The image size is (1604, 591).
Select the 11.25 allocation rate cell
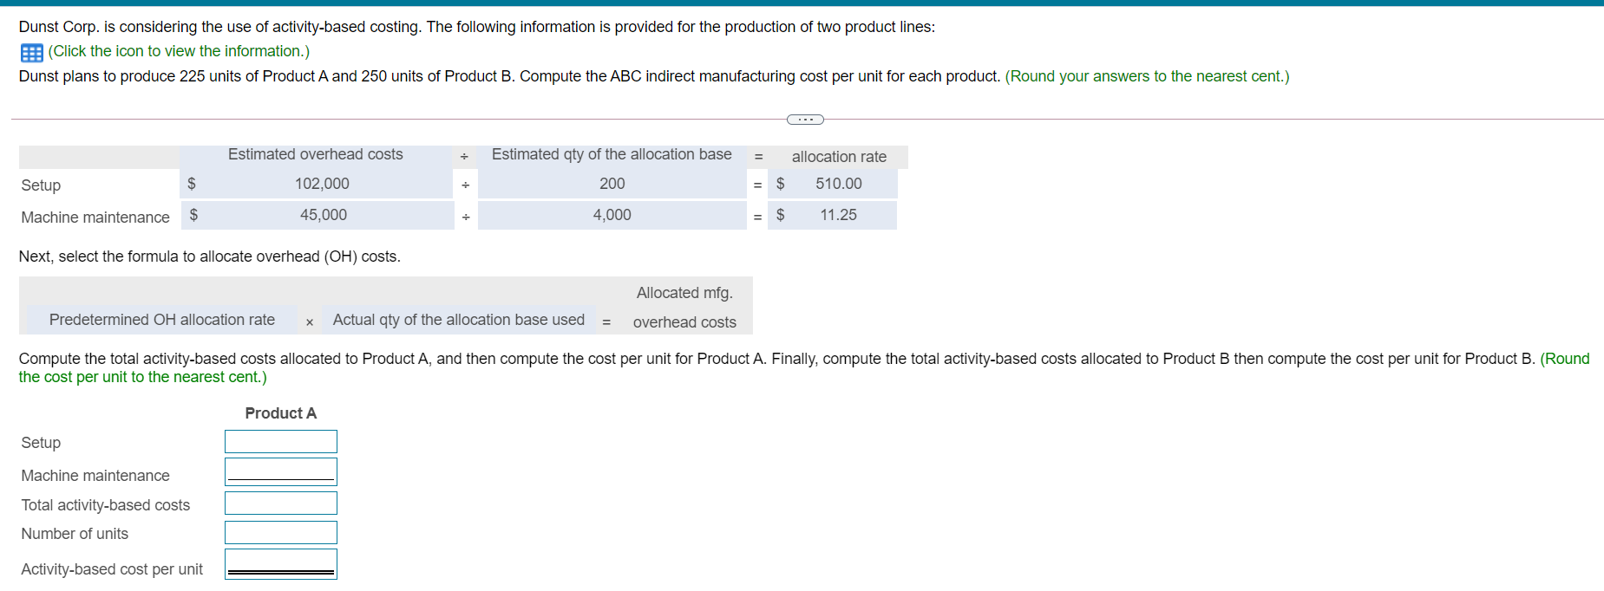[839, 215]
